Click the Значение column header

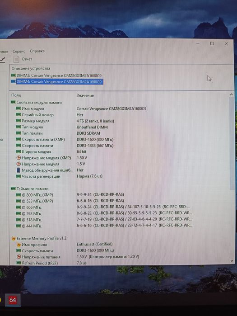click(85, 95)
